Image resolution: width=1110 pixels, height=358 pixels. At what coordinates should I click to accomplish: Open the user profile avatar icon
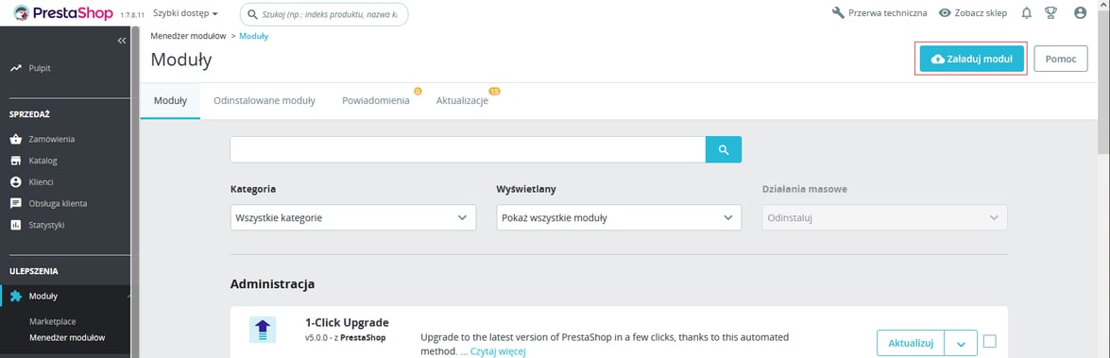point(1080,12)
